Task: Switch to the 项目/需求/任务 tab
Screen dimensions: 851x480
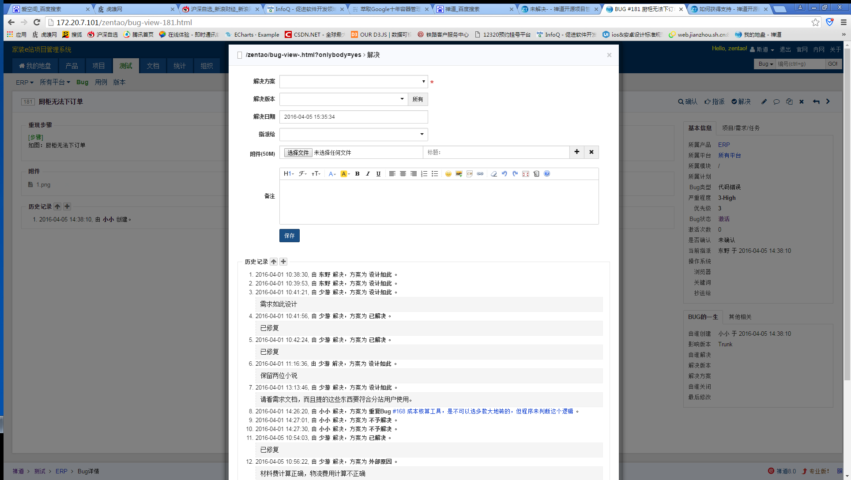Action: [741, 128]
